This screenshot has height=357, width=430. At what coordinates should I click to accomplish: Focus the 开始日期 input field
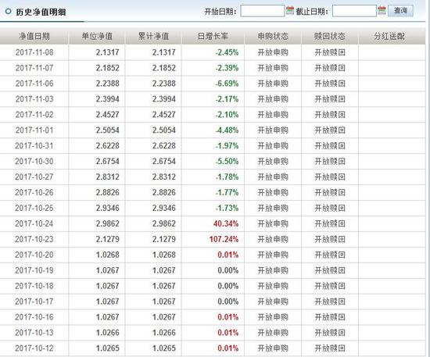click(263, 11)
